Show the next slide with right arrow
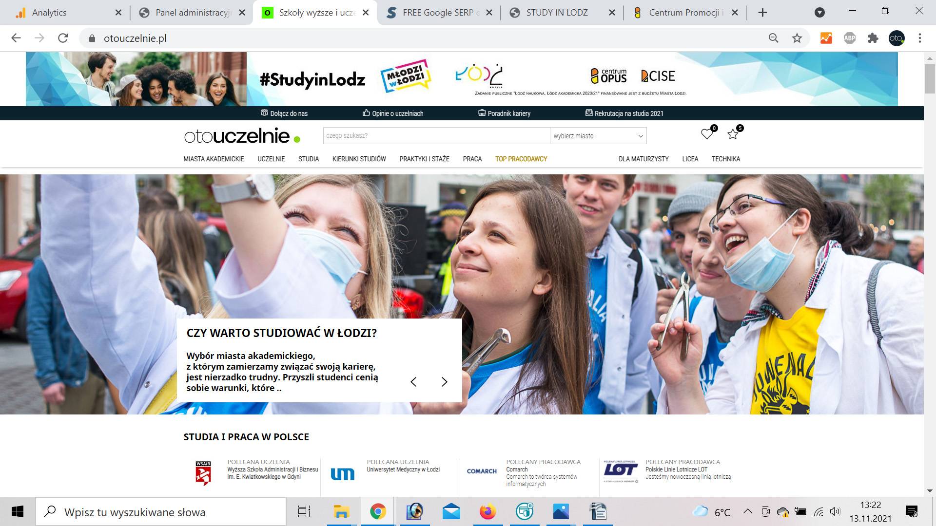Screen dimensions: 936x526 [444, 382]
